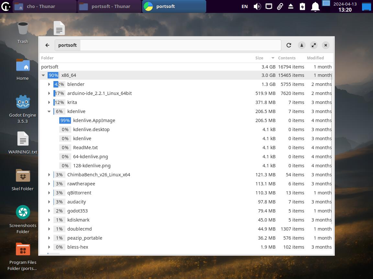This screenshot has width=373, height=279.
Task: Close the disk usage panel with X
Action: (x=326, y=45)
